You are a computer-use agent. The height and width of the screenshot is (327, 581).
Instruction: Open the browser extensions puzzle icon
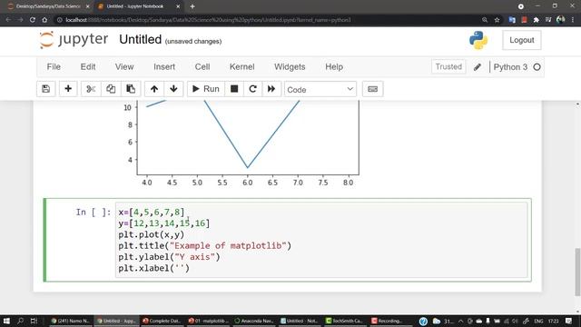click(537, 20)
